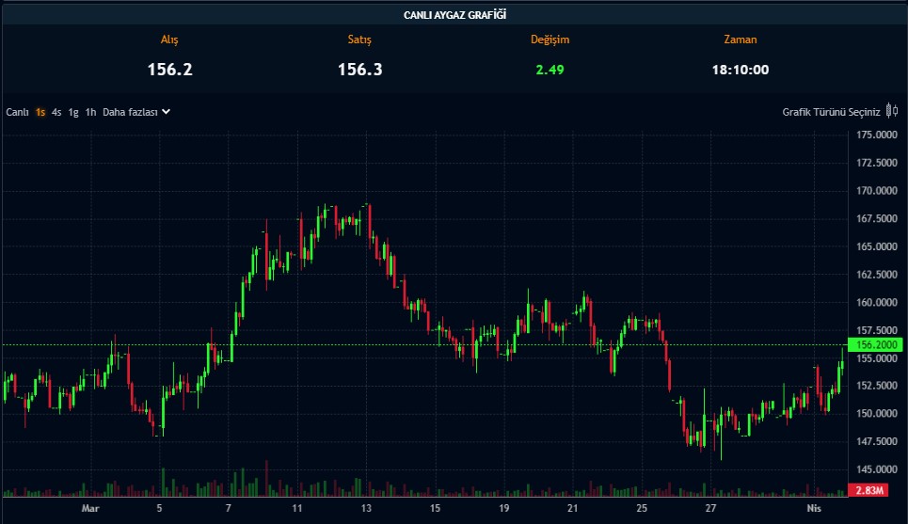
Task: Expand the 'Daha fazlası' chevron arrow
Action: click(x=166, y=112)
